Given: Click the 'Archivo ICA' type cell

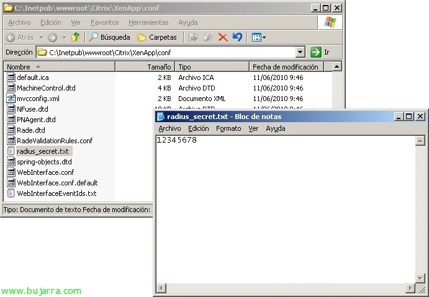Looking at the screenshot, I should pyautogui.click(x=196, y=78).
